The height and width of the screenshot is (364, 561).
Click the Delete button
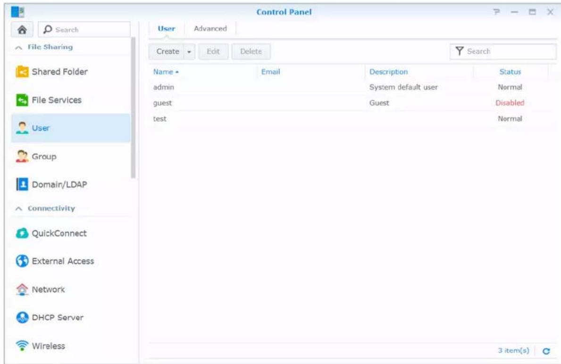coord(251,52)
